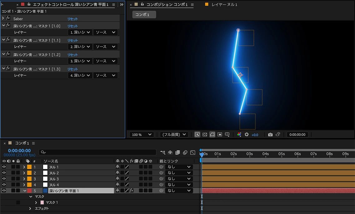
Task: Open the show channel color icon
Action: pos(239,134)
